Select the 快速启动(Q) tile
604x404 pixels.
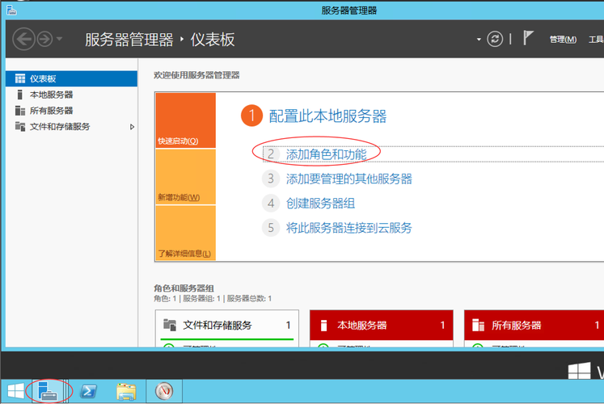tap(186, 120)
